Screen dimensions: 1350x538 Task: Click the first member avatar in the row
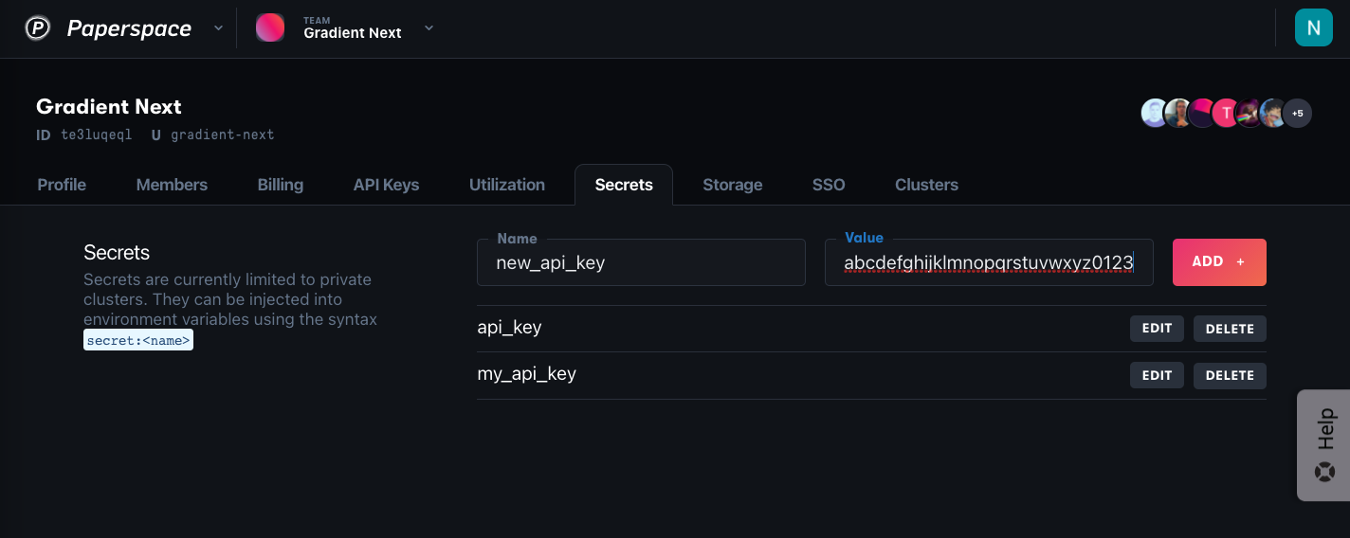1155,114
